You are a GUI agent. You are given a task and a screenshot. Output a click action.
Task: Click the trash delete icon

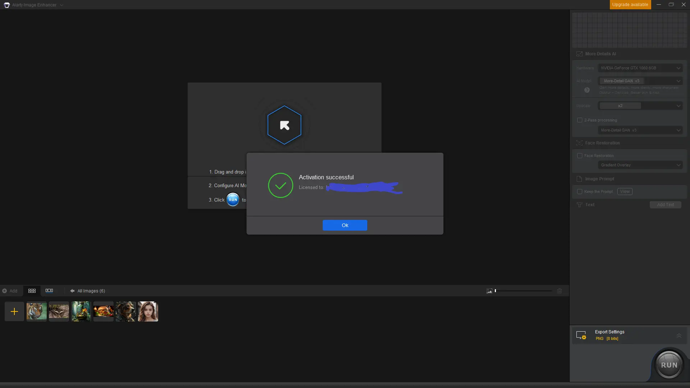pos(560,291)
